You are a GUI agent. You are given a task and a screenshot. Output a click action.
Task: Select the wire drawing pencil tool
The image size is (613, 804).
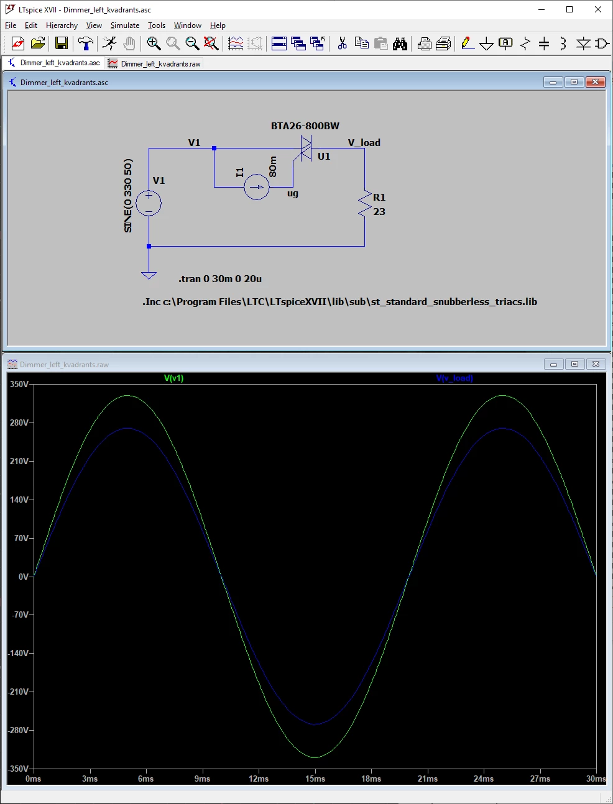(x=468, y=43)
